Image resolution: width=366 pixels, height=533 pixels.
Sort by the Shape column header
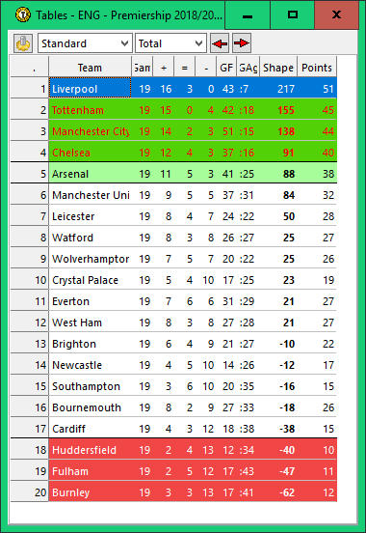(278, 68)
